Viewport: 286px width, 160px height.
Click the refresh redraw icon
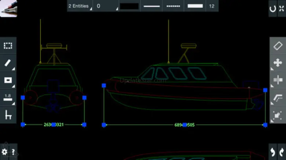click(273, 8)
